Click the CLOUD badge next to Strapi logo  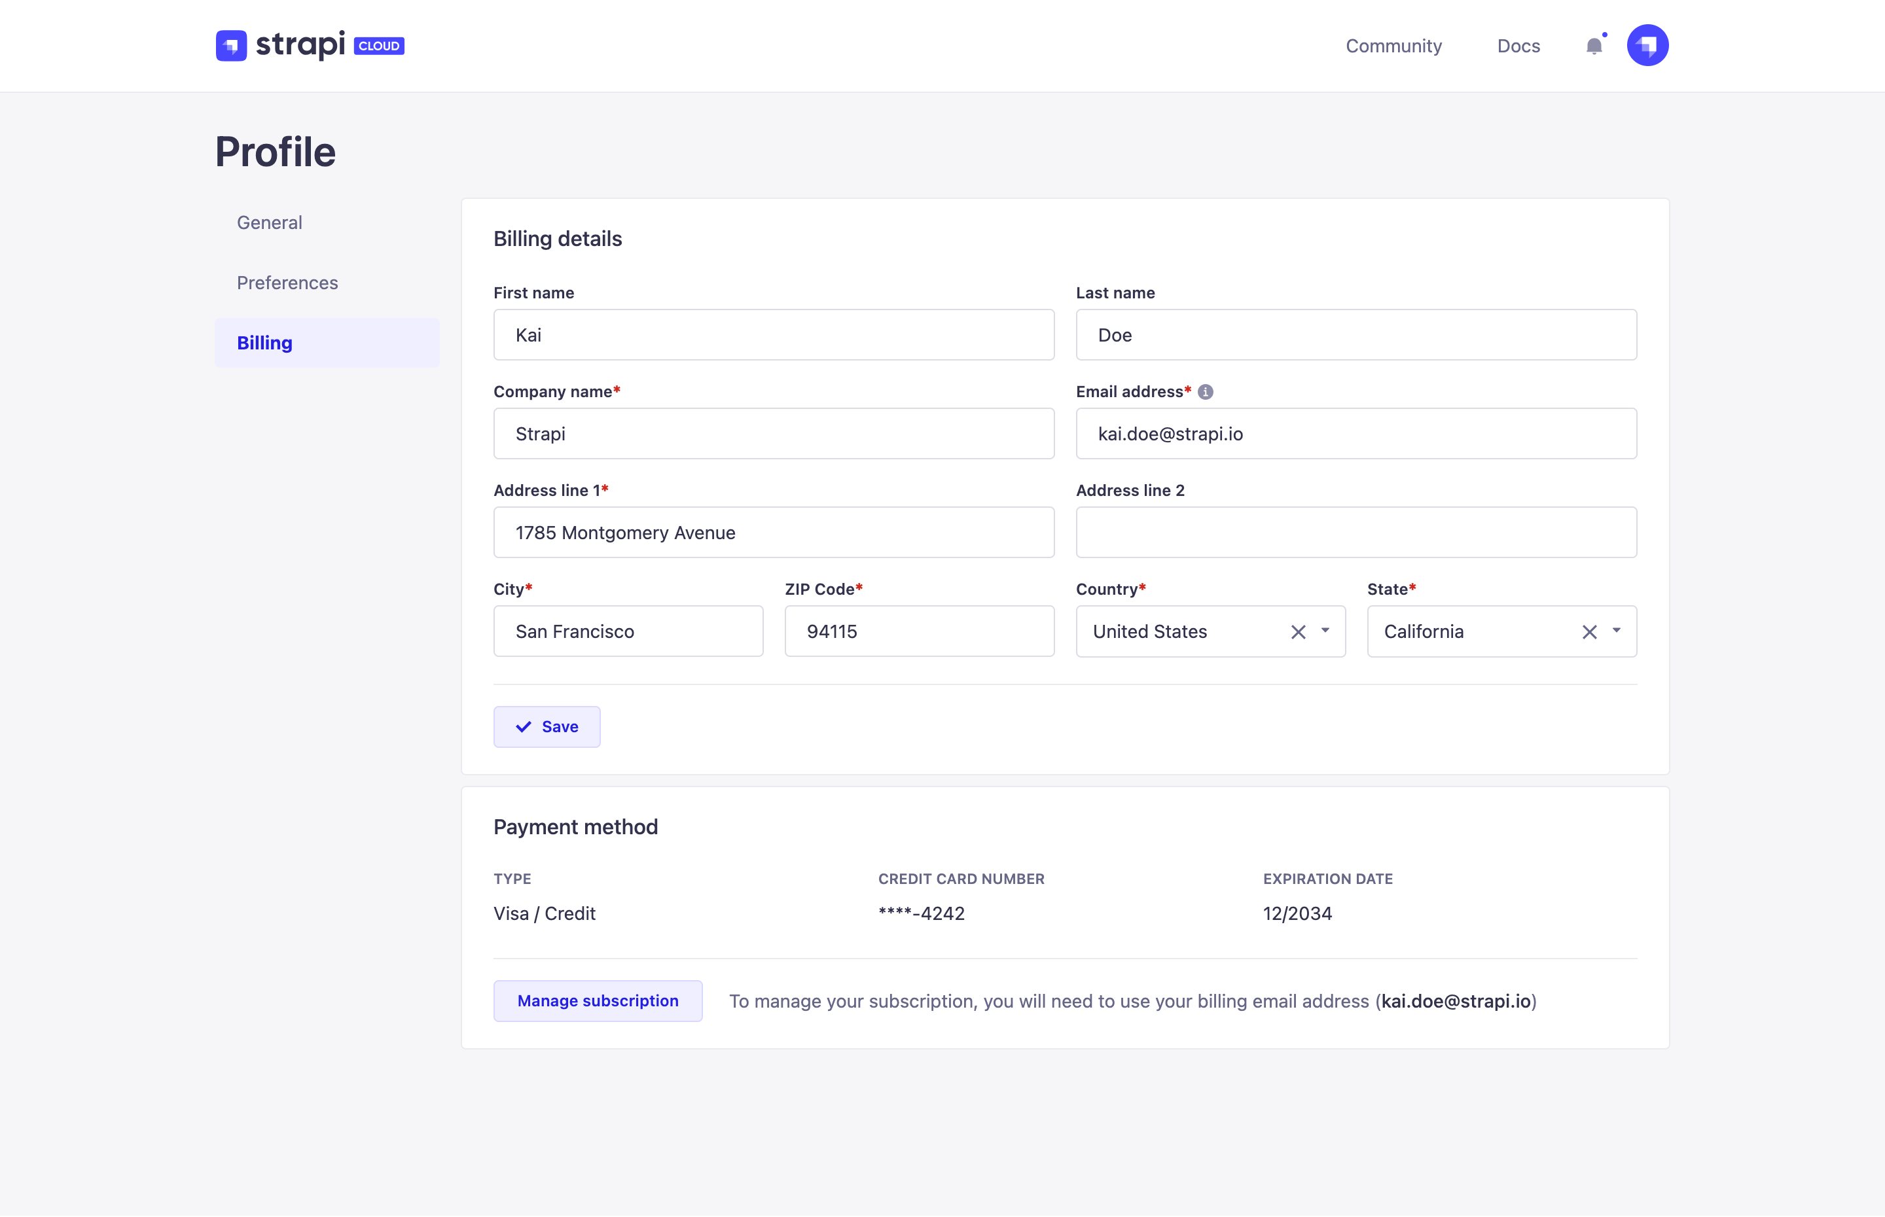378,46
